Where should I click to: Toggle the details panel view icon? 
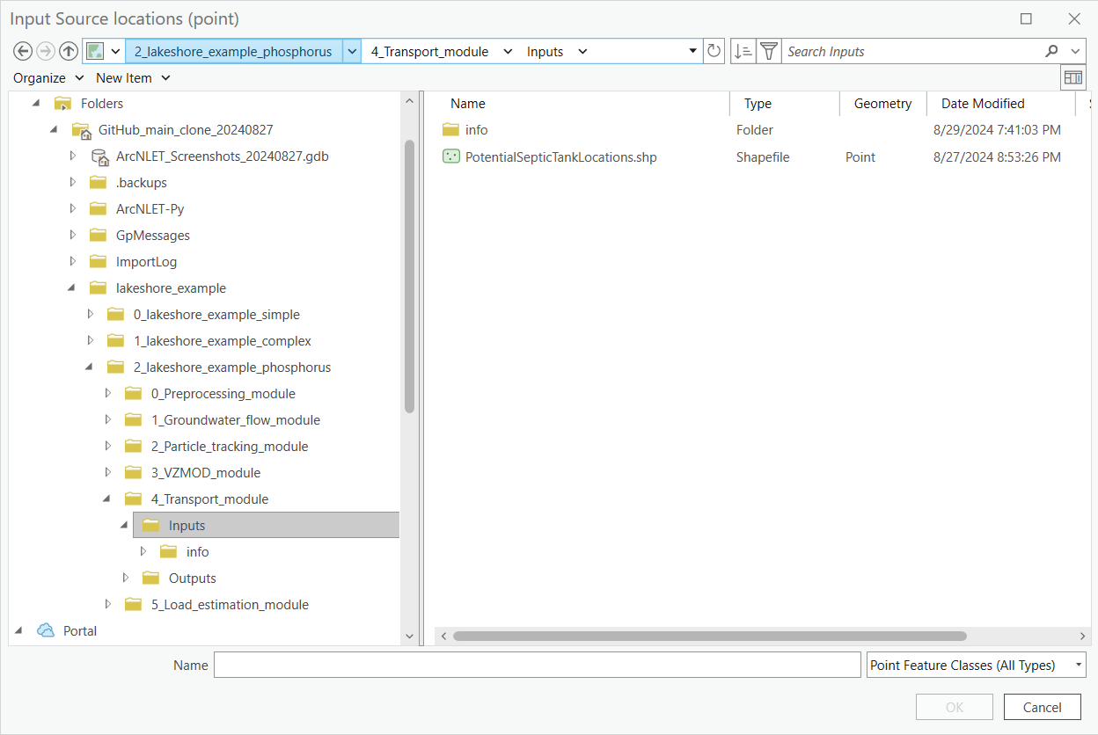point(1072,77)
